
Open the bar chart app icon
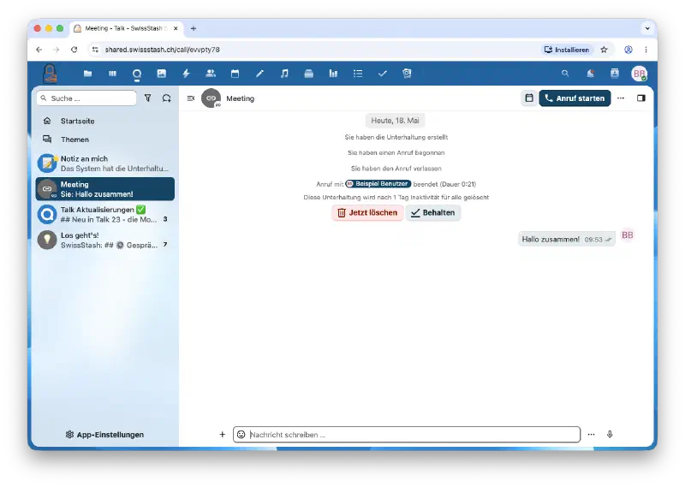pos(333,74)
